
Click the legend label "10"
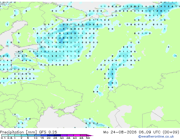pos(35,138)
